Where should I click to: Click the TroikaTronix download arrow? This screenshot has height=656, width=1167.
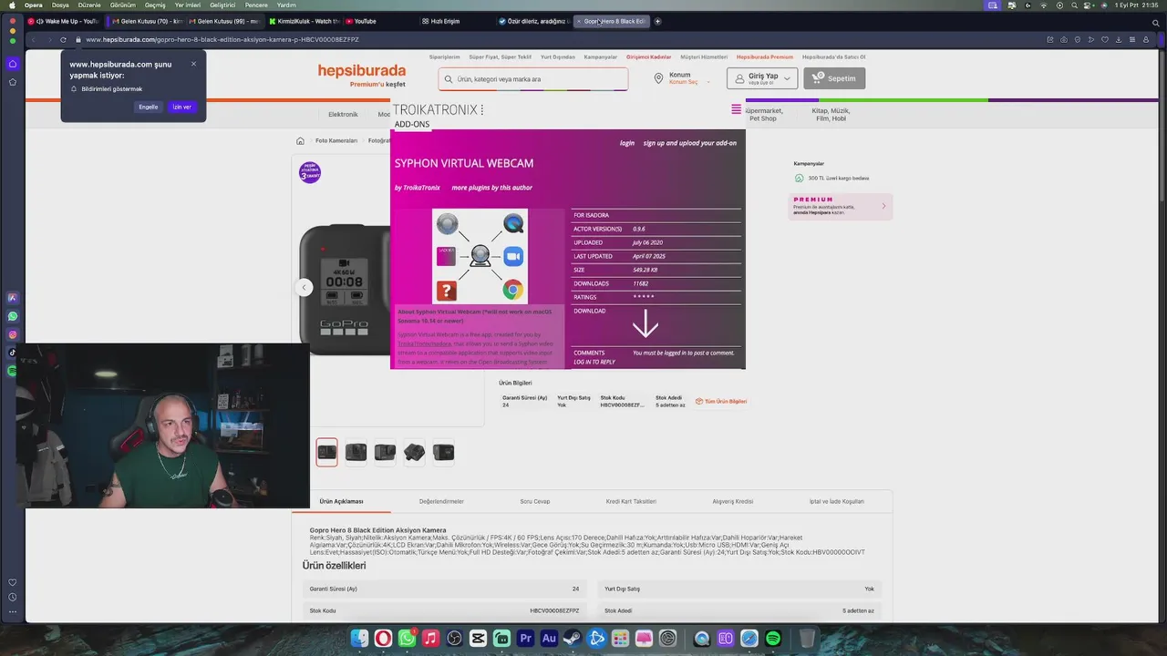[645, 323]
